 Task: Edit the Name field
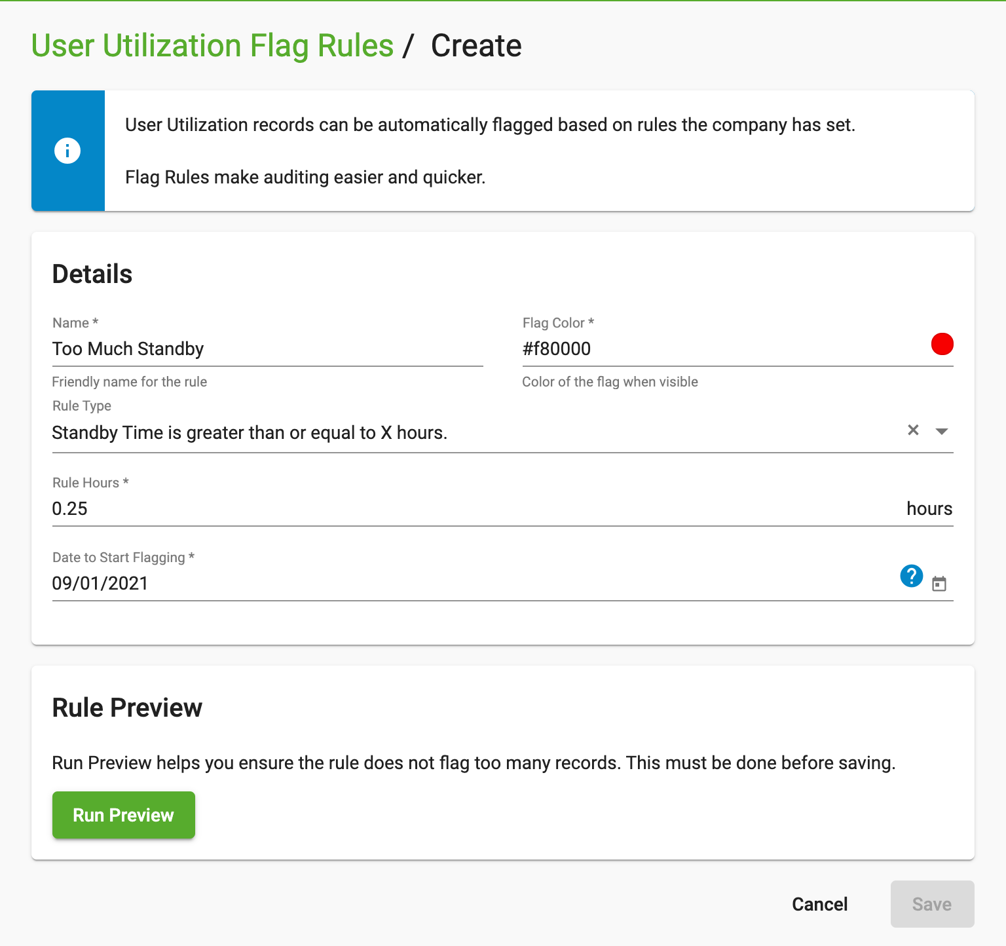[262, 349]
